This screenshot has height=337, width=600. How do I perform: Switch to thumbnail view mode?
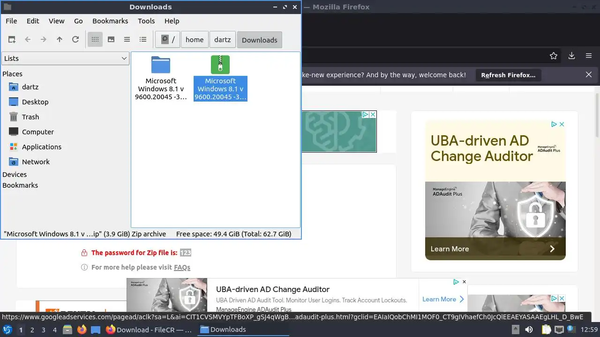(x=111, y=40)
